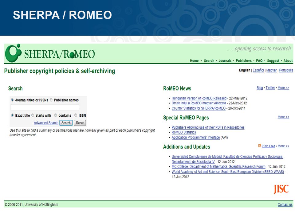Image resolution: width=295 pixels, height=221 pixels.
Task: Click the SHERPA/RoMEO green logo
Action: [50, 53]
